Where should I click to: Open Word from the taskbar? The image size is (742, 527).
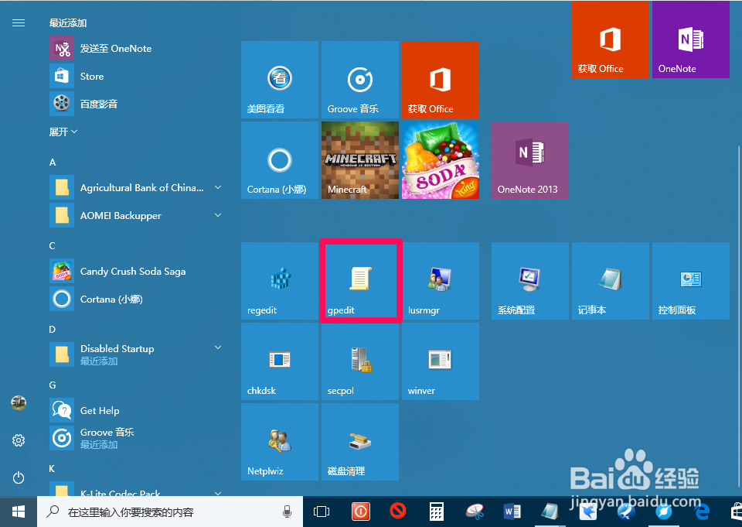(512, 512)
